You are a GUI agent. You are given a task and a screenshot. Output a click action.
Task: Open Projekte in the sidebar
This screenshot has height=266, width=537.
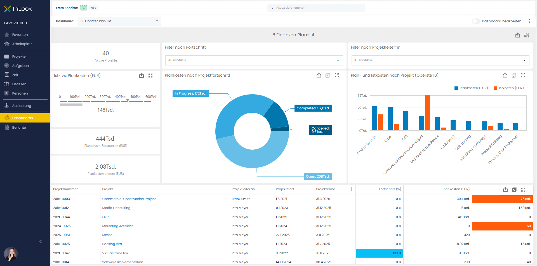coord(19,57)
